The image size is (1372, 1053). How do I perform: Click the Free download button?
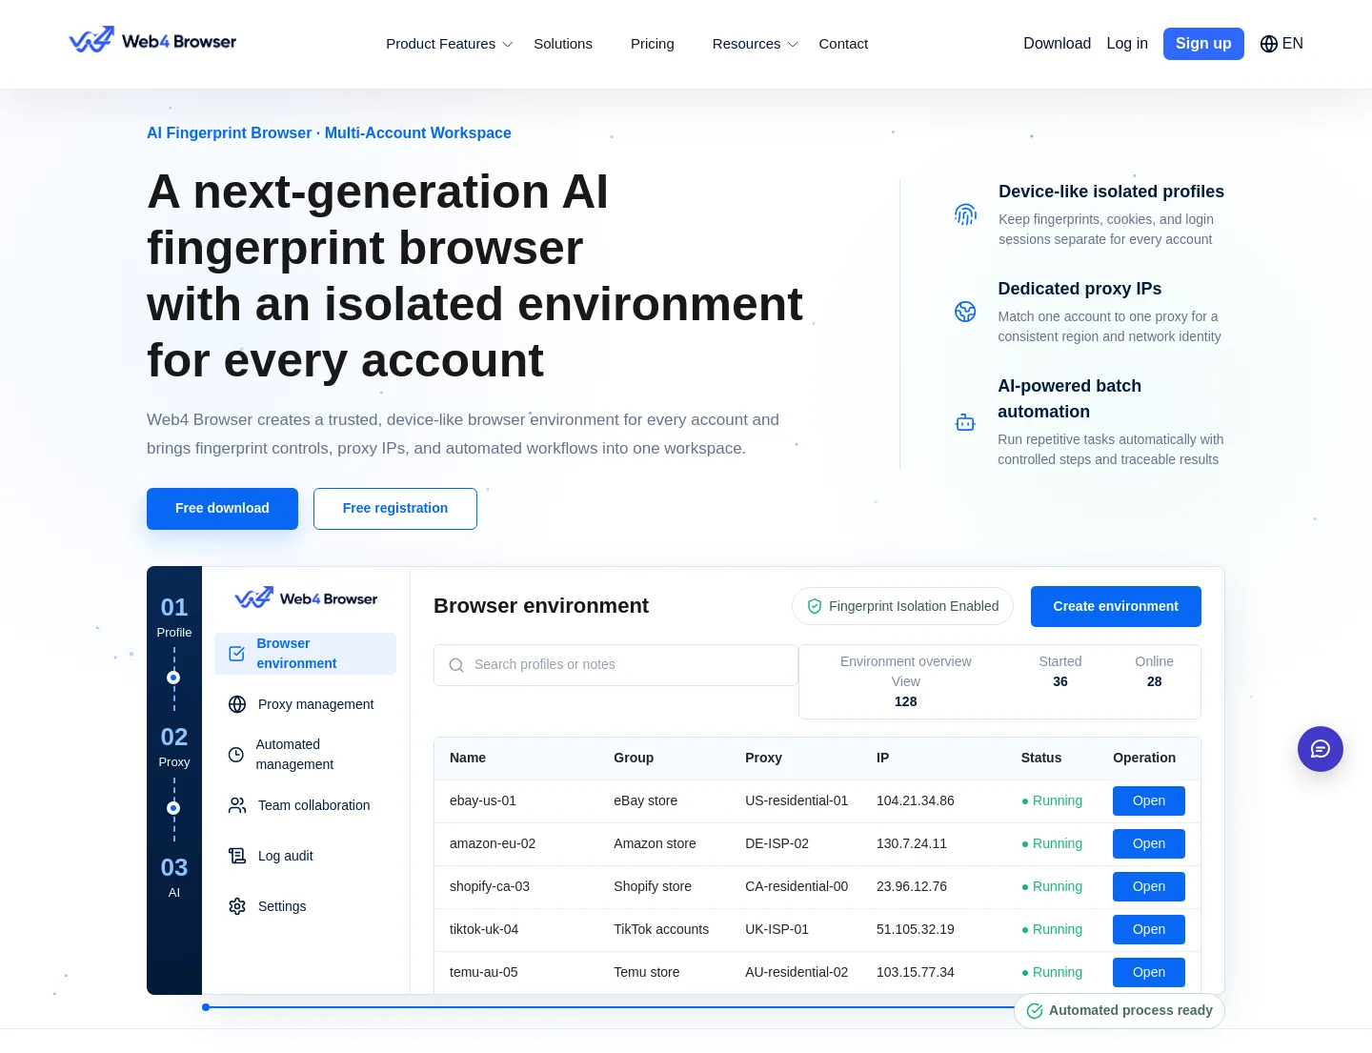[x=222, y=509]
